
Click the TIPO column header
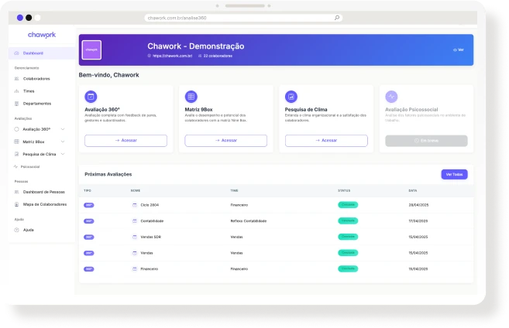(88, 190)
